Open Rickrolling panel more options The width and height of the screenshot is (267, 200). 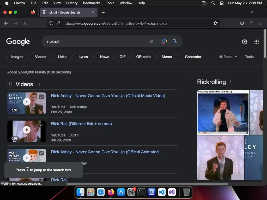(x=230, y=82)
